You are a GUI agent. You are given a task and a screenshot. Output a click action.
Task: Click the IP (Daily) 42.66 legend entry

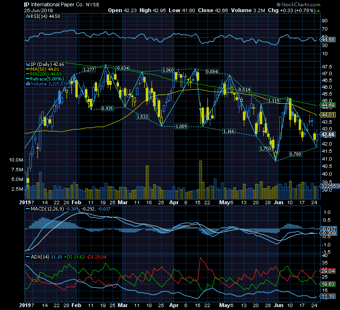pos(45,65)
